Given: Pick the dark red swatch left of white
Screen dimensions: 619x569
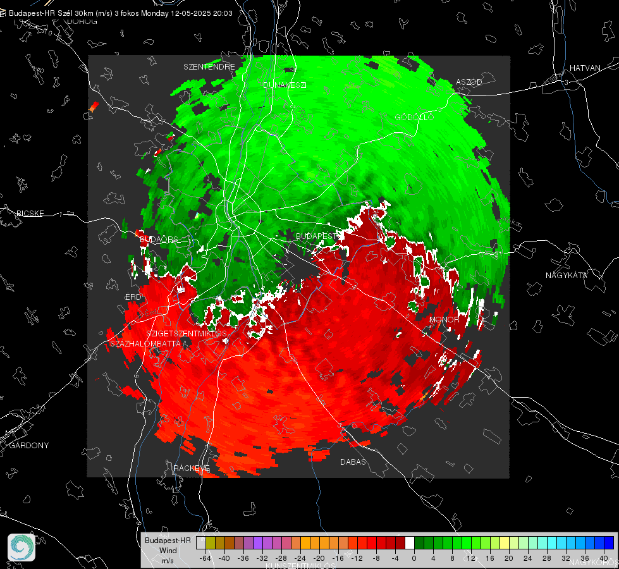Looking at the screenshot, I should click(400, 543).
